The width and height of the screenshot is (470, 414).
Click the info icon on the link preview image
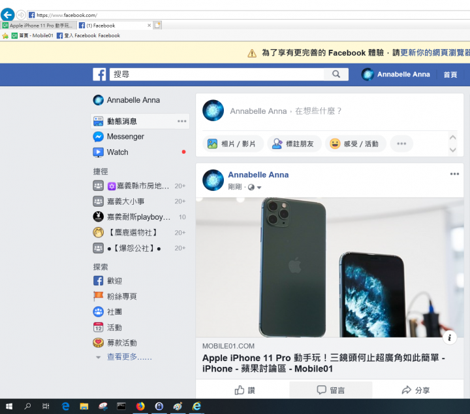click(449, 337)
